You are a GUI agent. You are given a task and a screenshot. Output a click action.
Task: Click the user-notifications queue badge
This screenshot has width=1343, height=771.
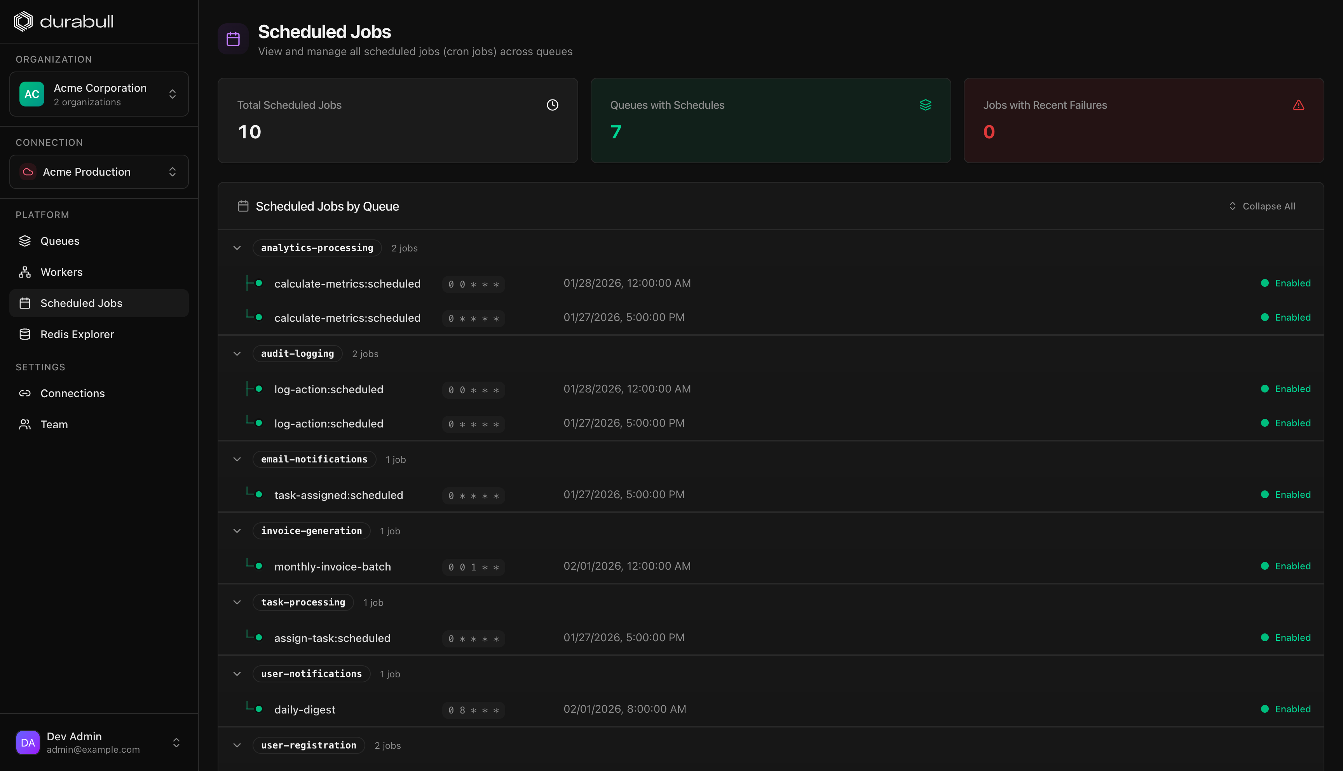pyautogui.click(x=312, y=673)
